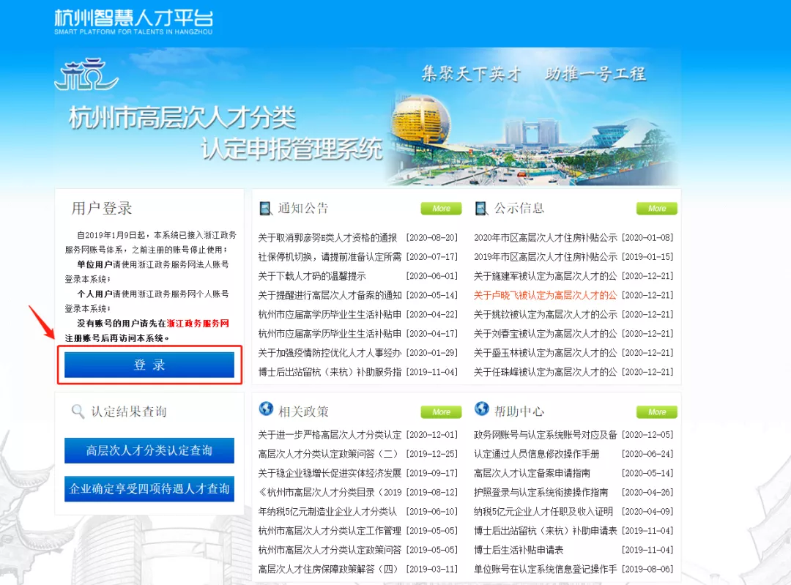Open the red 浙江政务服务网 link
Viewport: 791px width, 585px height.
click(198, 324)
